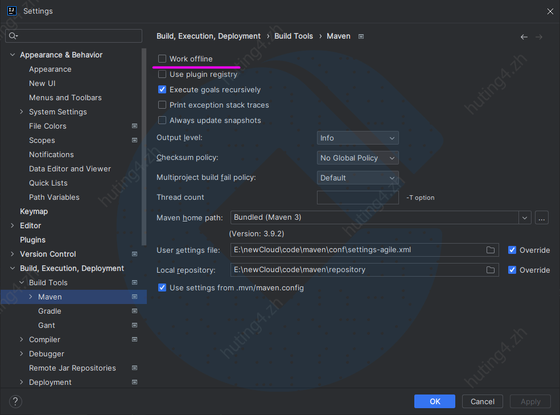Expand the Version Control chevron
The image size is (560, 415).
pos(13,254)
